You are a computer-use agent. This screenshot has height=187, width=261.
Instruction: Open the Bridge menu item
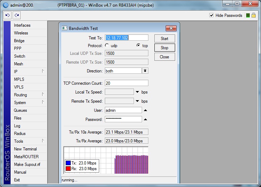click(x=28, y=41)
